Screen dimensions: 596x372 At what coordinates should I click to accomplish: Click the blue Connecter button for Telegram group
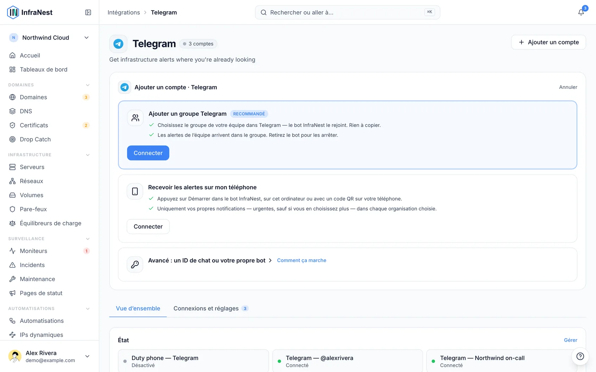pyautogui.click(x=148, y=153)
